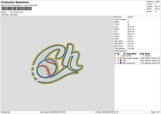Click the EndX value 0.00 in

[x=130, y=36]
